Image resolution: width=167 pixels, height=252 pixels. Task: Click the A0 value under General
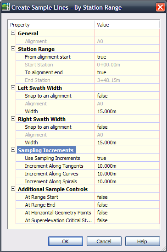100,41
